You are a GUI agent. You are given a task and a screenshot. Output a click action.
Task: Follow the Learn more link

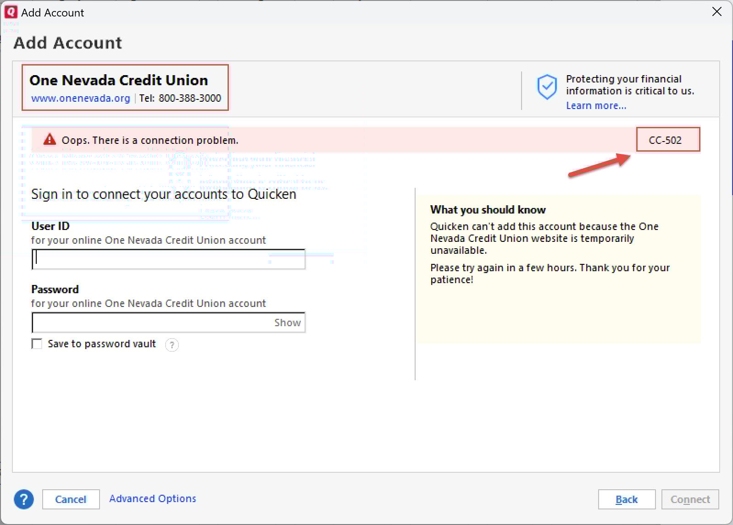click(596, 105)
